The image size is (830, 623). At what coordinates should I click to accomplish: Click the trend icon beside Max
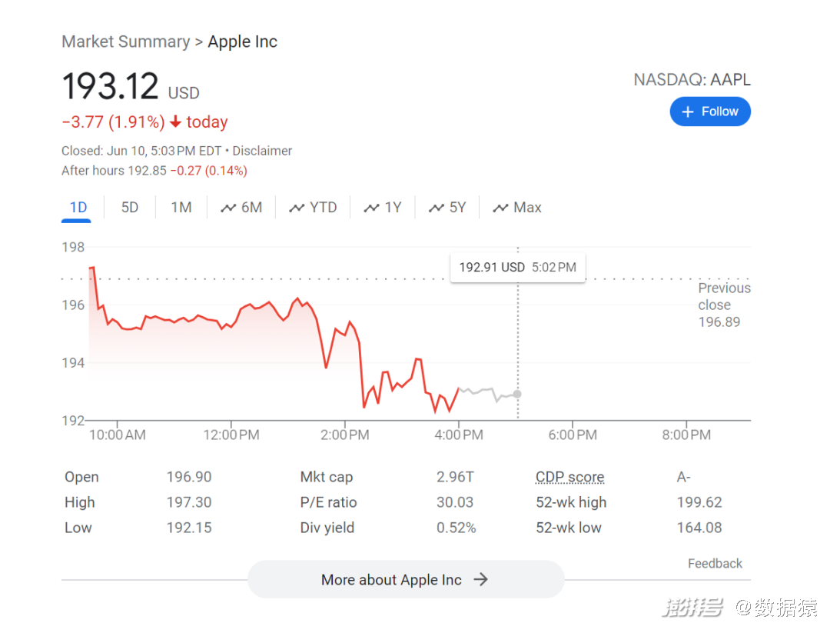point(501,208)
